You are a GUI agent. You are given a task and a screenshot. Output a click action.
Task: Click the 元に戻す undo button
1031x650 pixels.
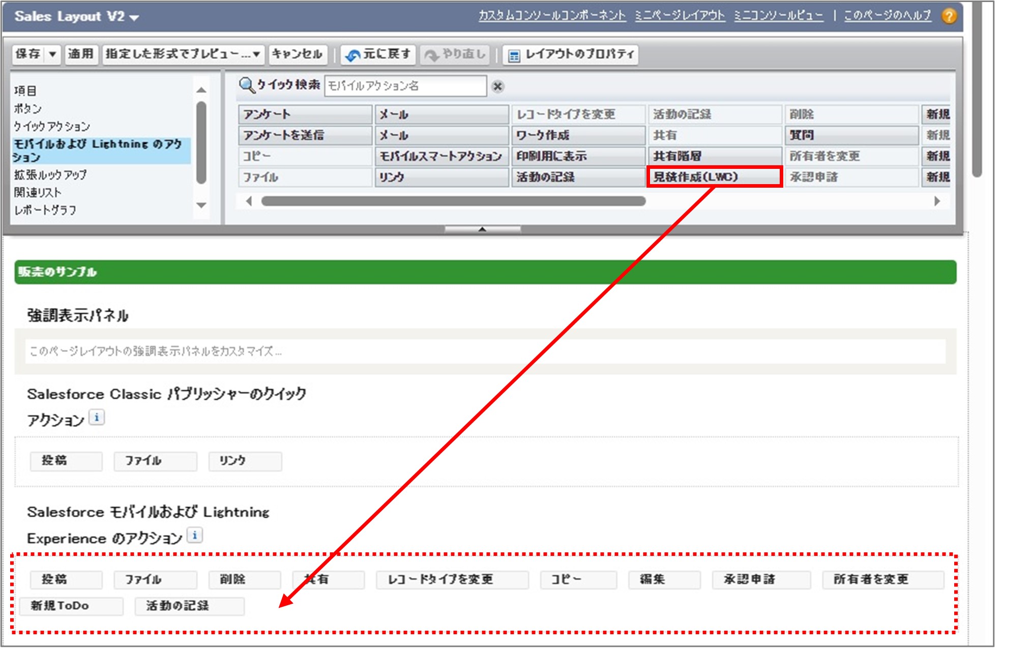(378, 54)
